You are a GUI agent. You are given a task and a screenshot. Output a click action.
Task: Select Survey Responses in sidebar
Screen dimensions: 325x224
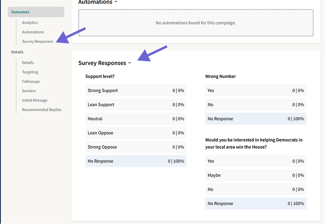coord(38,42)
